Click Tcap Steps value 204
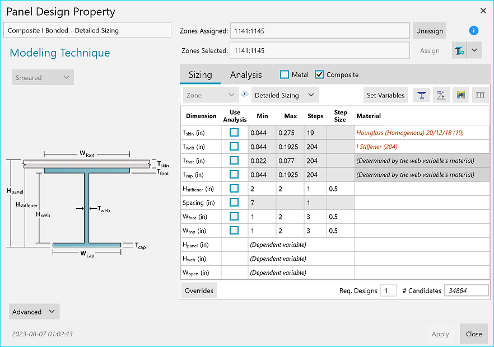Viewport: 494px width, 347px height. click(x=315, y=175)
